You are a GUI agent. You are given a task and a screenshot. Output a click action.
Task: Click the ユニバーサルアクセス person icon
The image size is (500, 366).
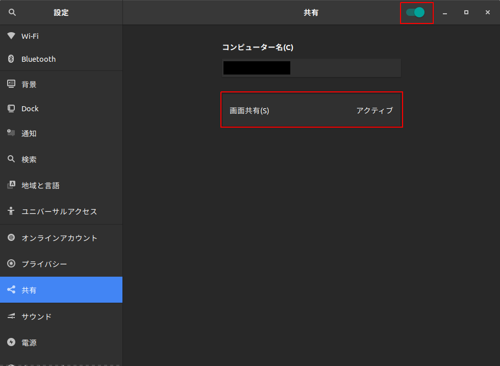click(x=11, y=211)
